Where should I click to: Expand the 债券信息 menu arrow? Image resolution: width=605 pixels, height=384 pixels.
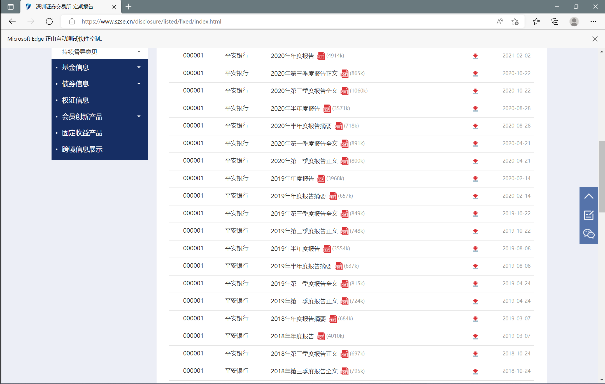click(x=139, y=84)
